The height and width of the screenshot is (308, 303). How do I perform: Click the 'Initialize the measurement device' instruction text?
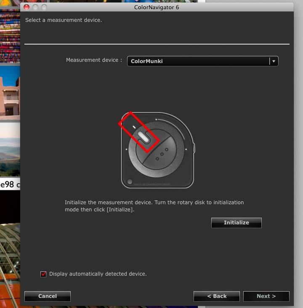[154, 206]
